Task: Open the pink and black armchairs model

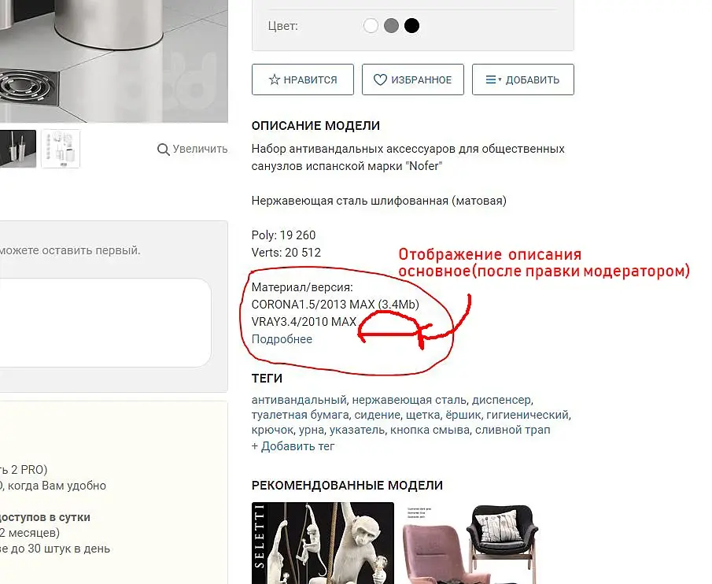Action: tap(471, 543)
